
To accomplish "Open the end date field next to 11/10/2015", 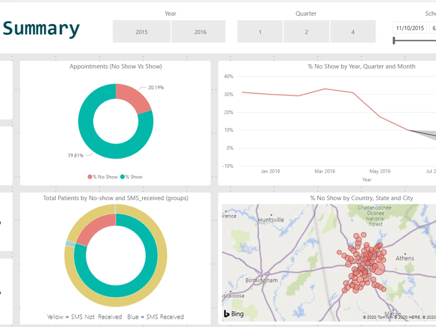I will [434, 27].
